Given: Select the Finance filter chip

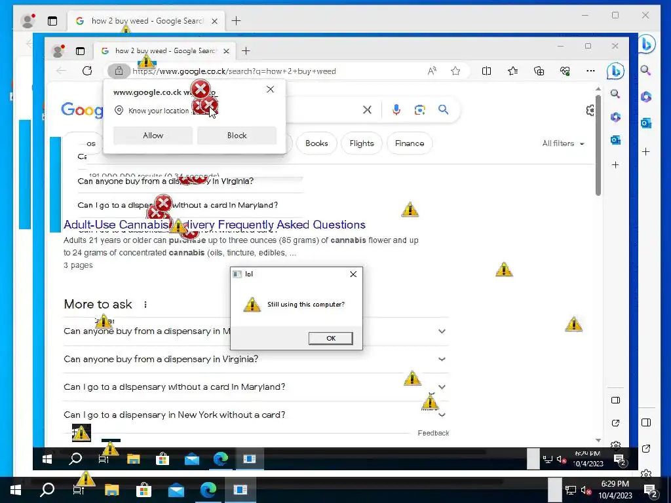Looking at the screenshot, I should point(410,143).
